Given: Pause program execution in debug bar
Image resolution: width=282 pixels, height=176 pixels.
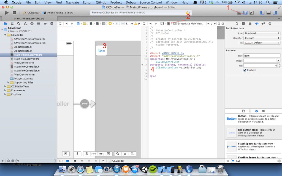Looking at the screenshot, I should click(x=75, y=161).
